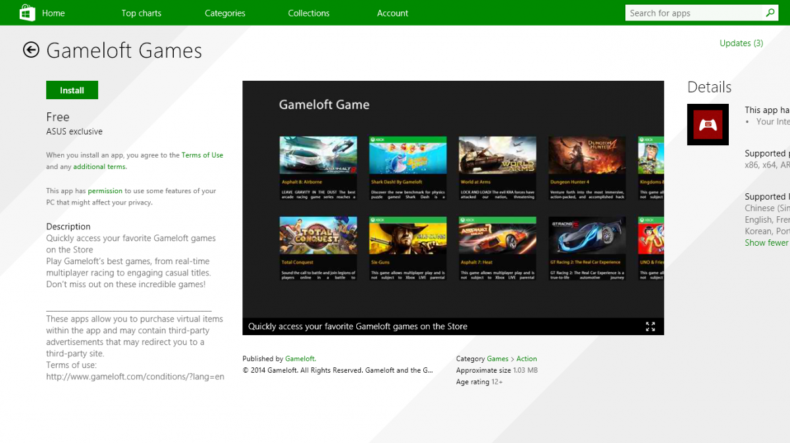Open Collections menu

point(309,13)
